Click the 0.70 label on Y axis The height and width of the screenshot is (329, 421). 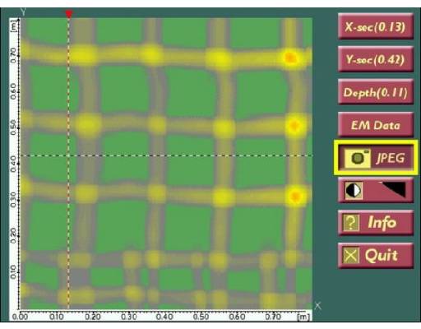click(13, 55)
